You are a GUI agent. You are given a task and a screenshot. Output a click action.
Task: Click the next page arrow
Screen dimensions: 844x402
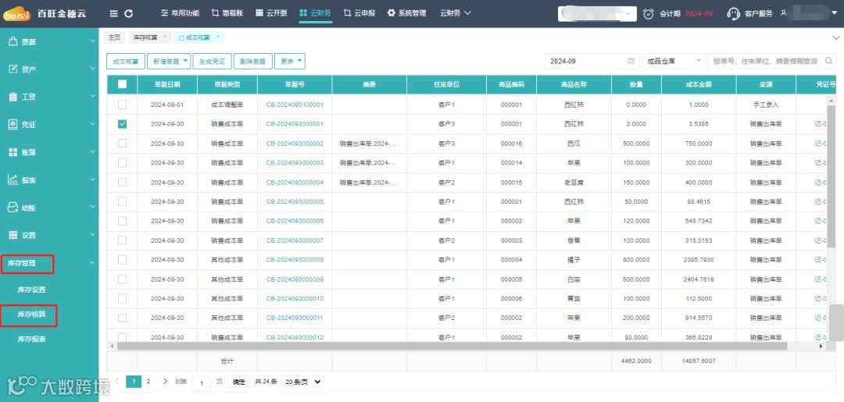click(x=165, y=381)
